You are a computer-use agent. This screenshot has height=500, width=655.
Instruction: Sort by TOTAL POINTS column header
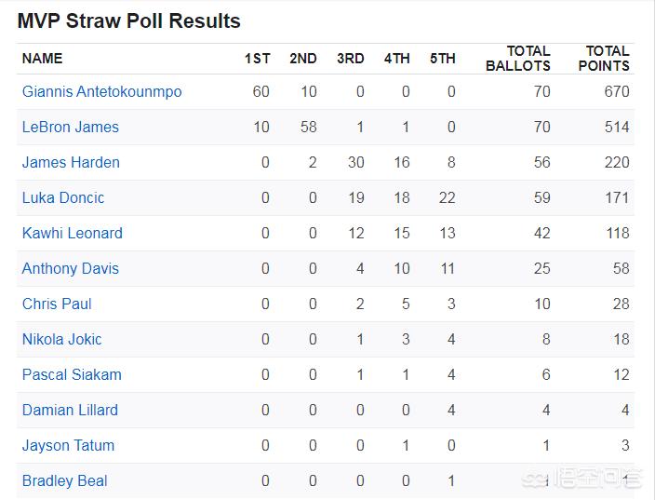point(604,59)
